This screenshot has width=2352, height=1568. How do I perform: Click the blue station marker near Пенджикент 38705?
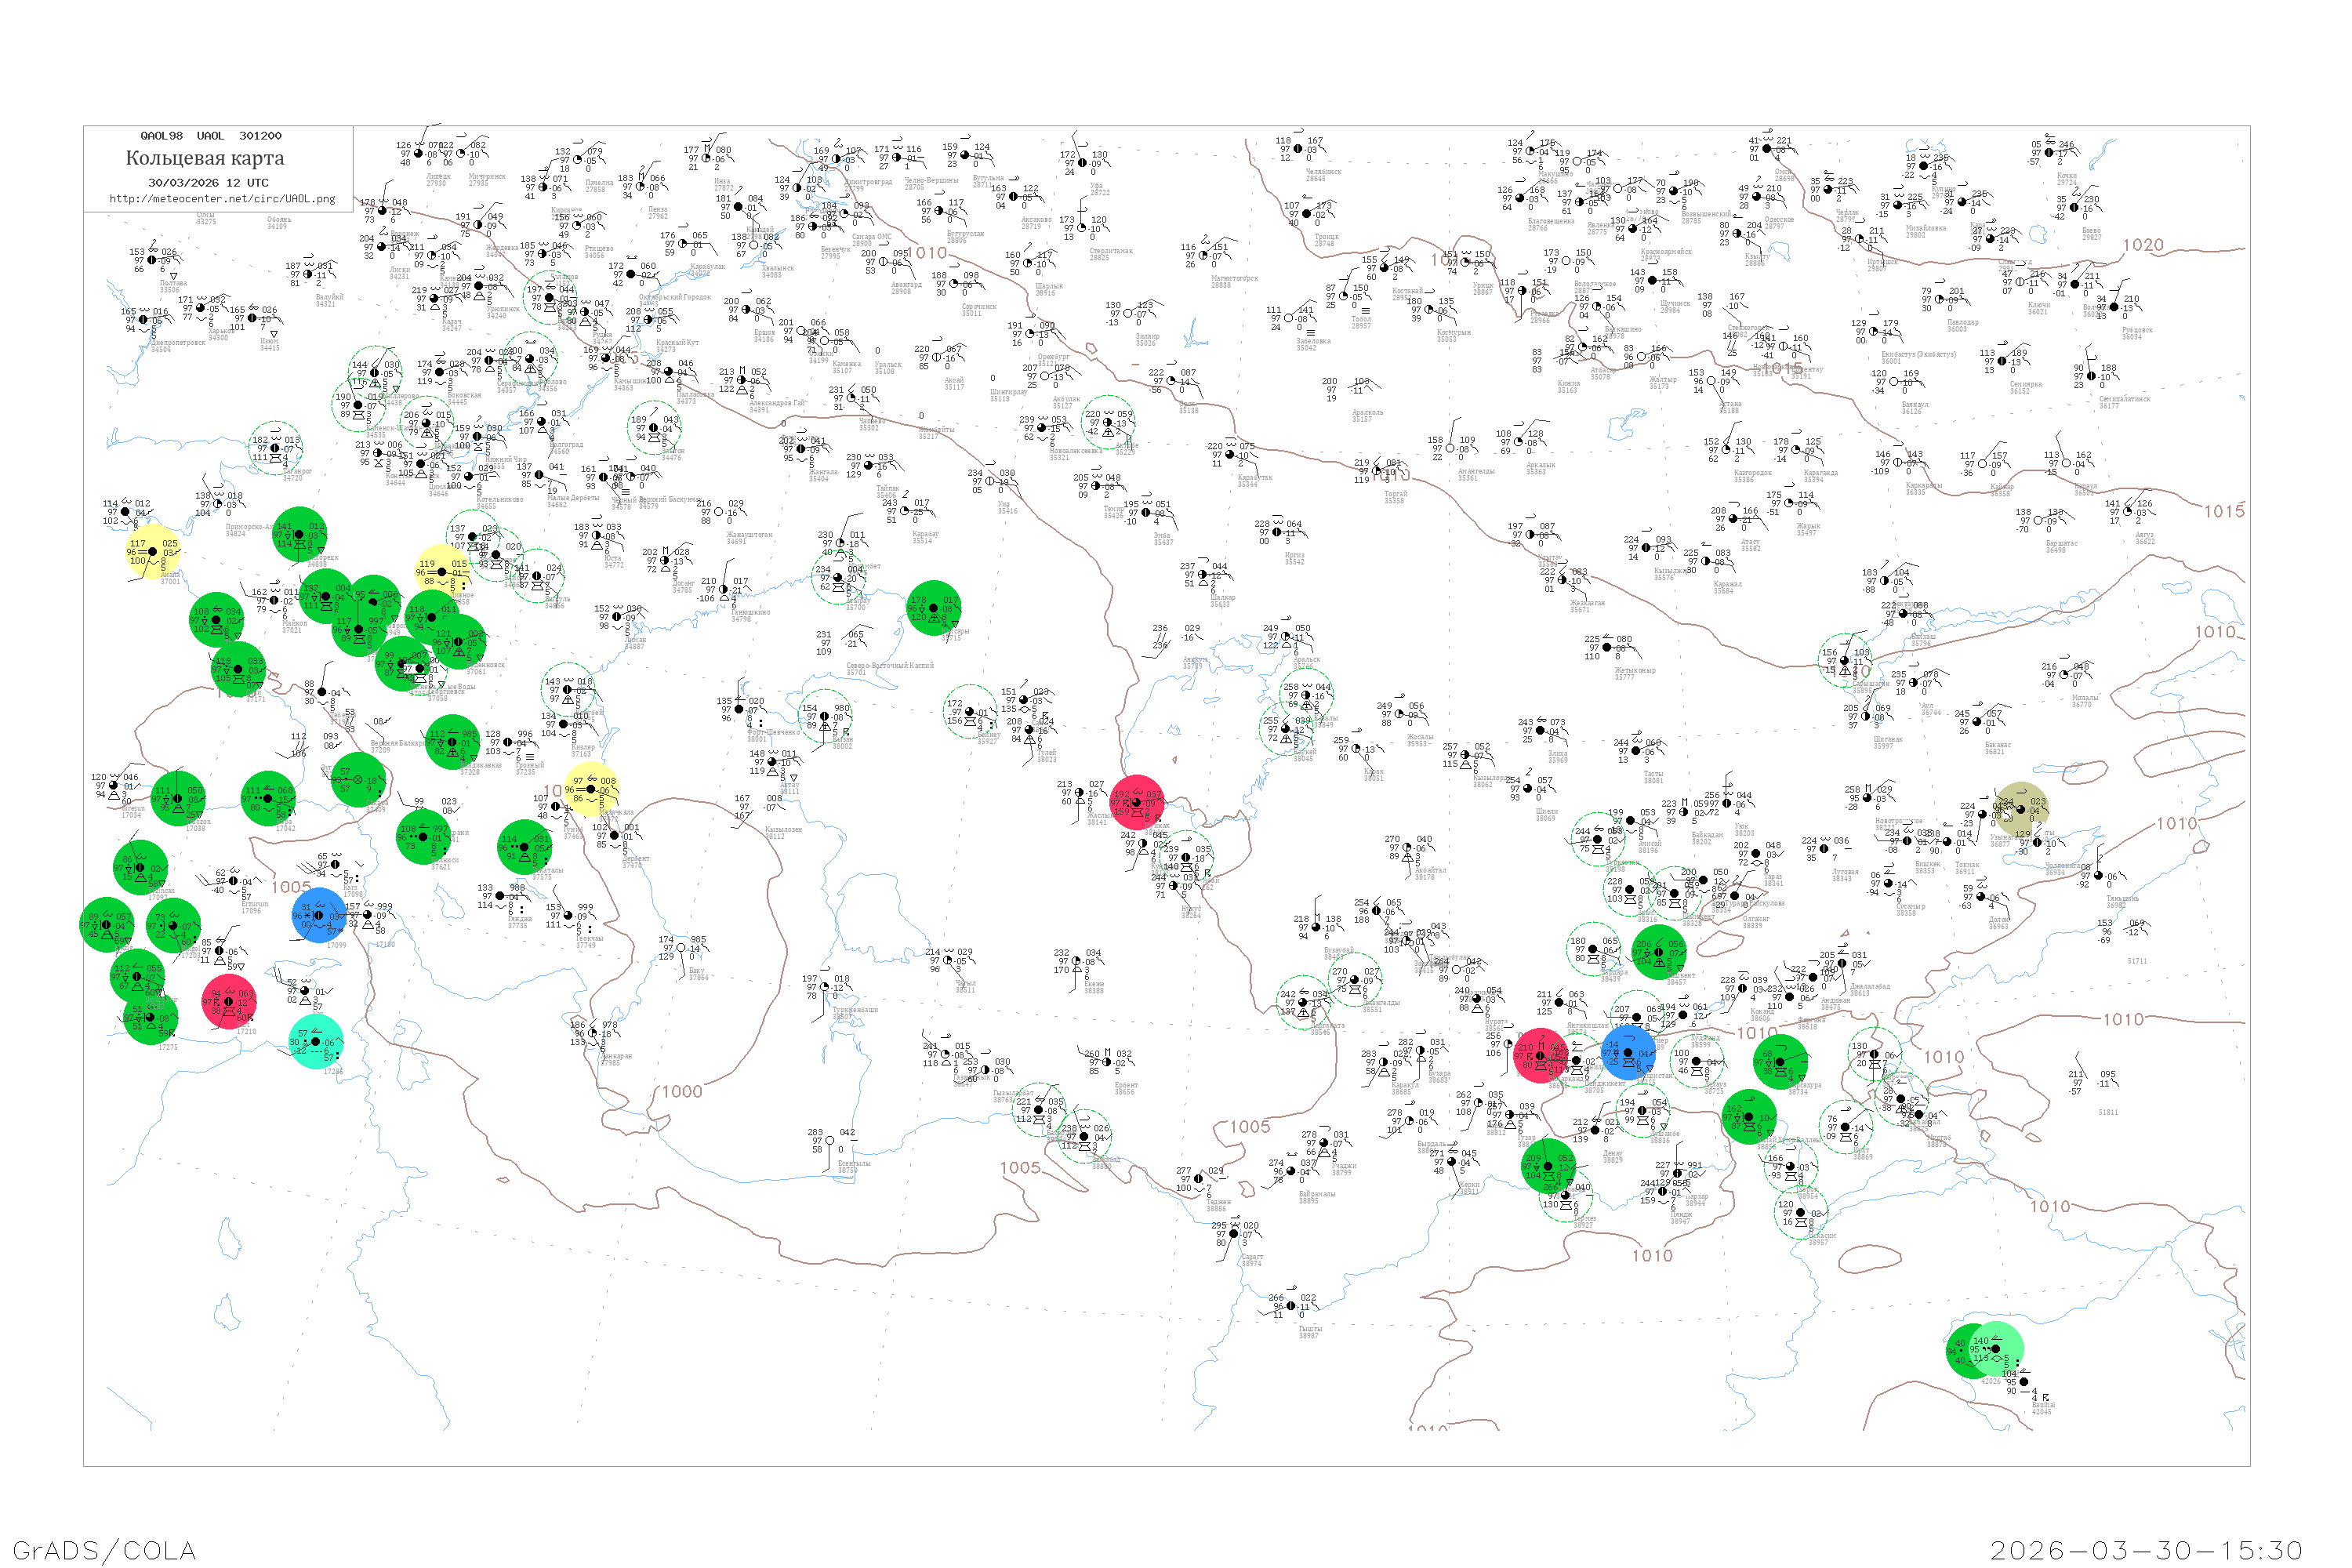[x=1628, y=1051]
